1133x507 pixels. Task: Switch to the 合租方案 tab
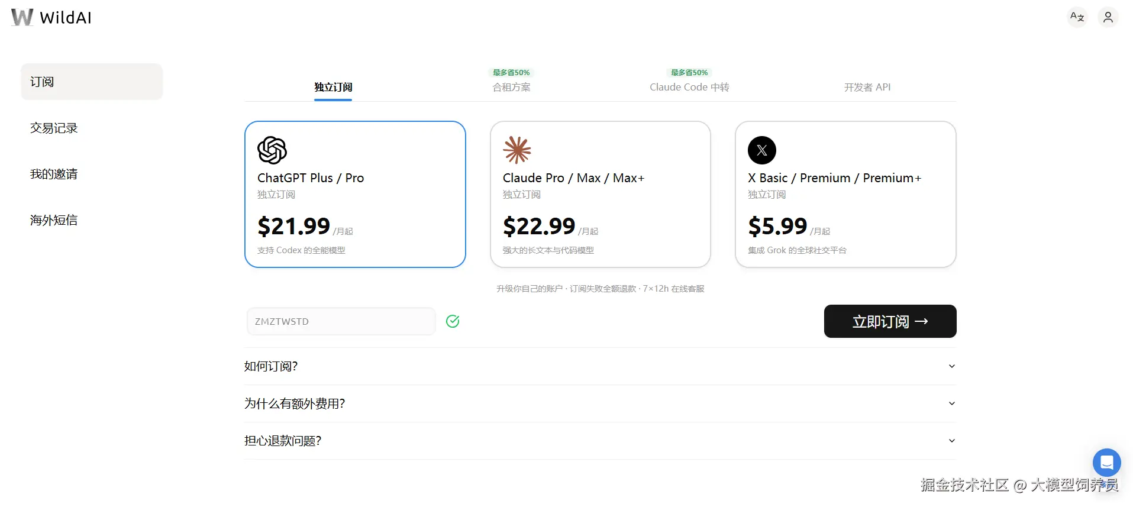click(x=511, y=87)
